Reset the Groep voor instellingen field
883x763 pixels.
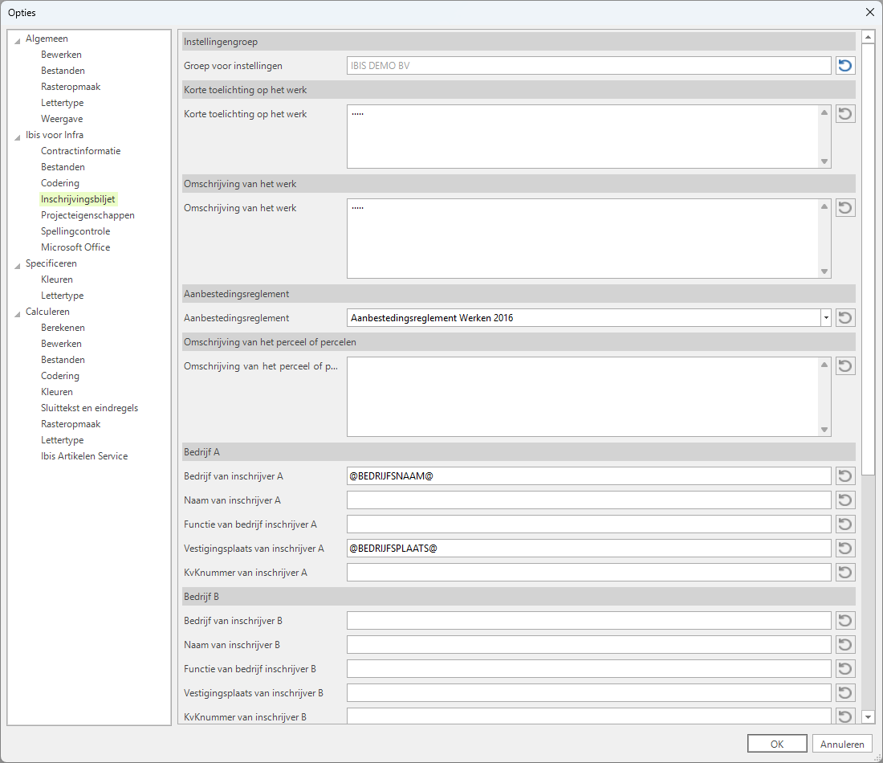(x=845, y=66)
